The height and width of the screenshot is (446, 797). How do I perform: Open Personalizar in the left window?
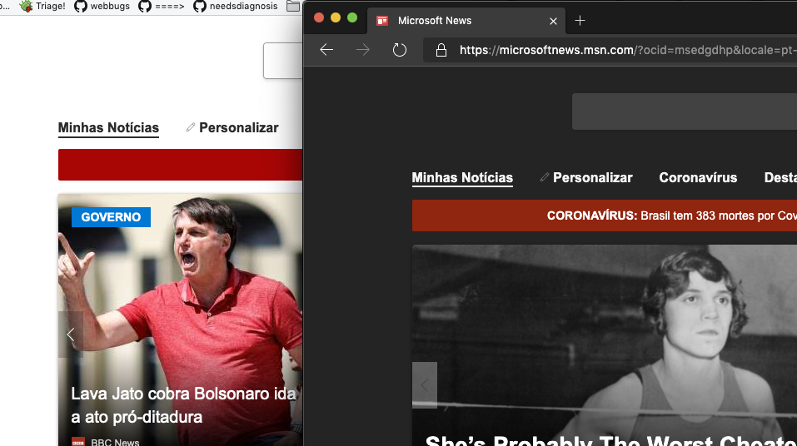pos(238,128)
